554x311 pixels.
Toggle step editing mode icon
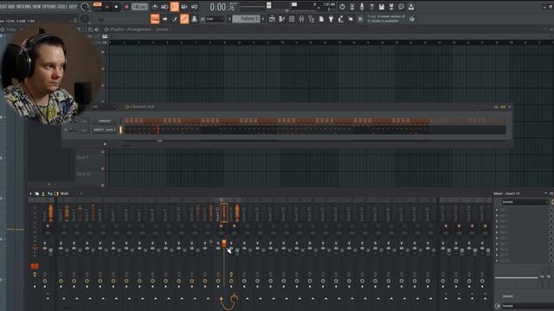[x=175, y=19]
